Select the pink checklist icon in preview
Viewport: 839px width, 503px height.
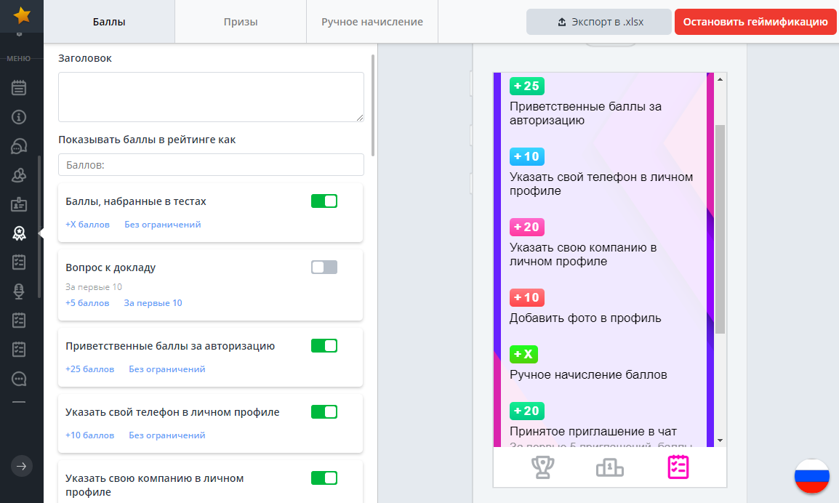tap(678, 467)
